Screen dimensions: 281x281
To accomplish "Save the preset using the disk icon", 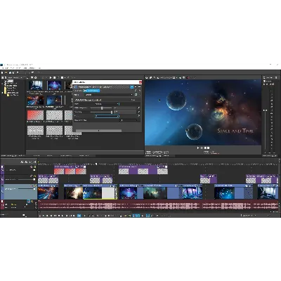I will [x=136, y=95].
